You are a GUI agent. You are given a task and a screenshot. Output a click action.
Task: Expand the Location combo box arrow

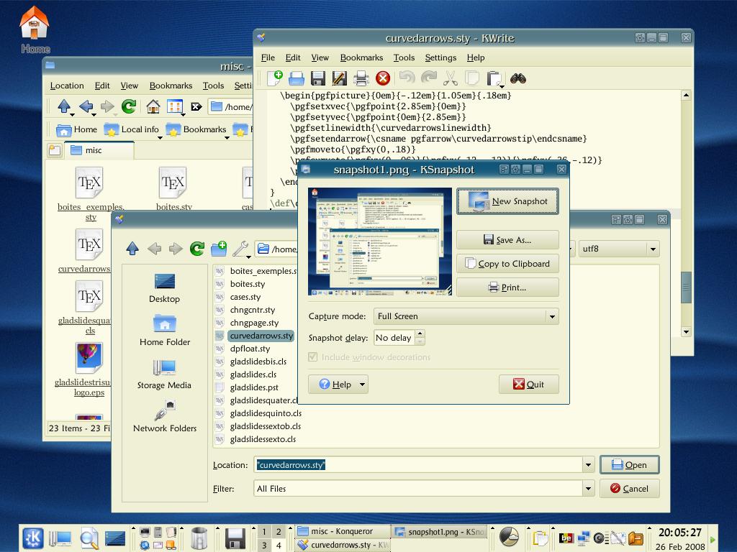(588, 465)
